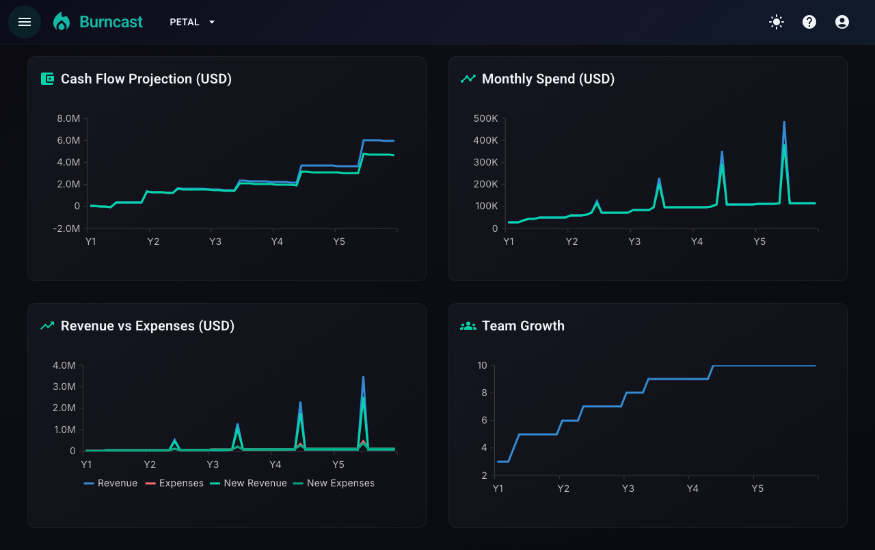Open the hamburger navigation menu

tap(25, 22)
